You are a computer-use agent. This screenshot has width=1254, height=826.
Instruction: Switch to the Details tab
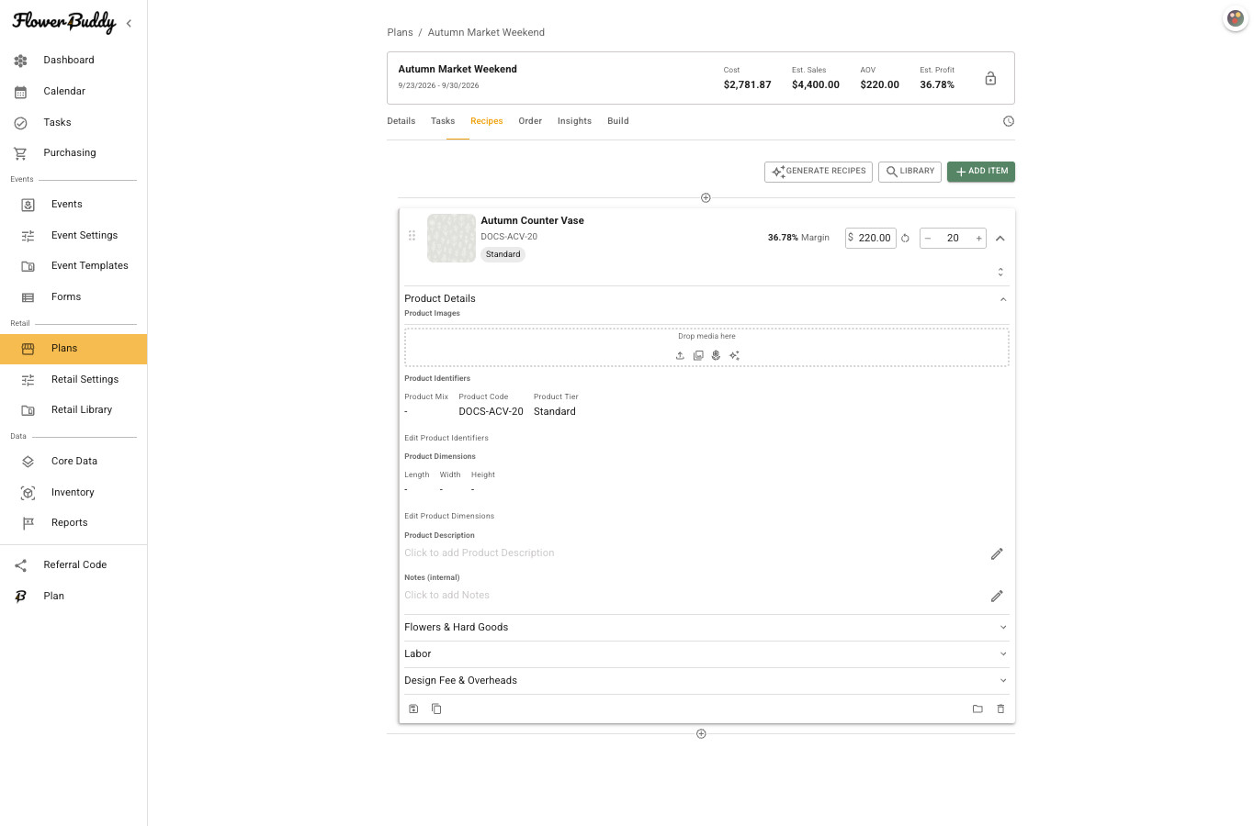coord(401,121)
